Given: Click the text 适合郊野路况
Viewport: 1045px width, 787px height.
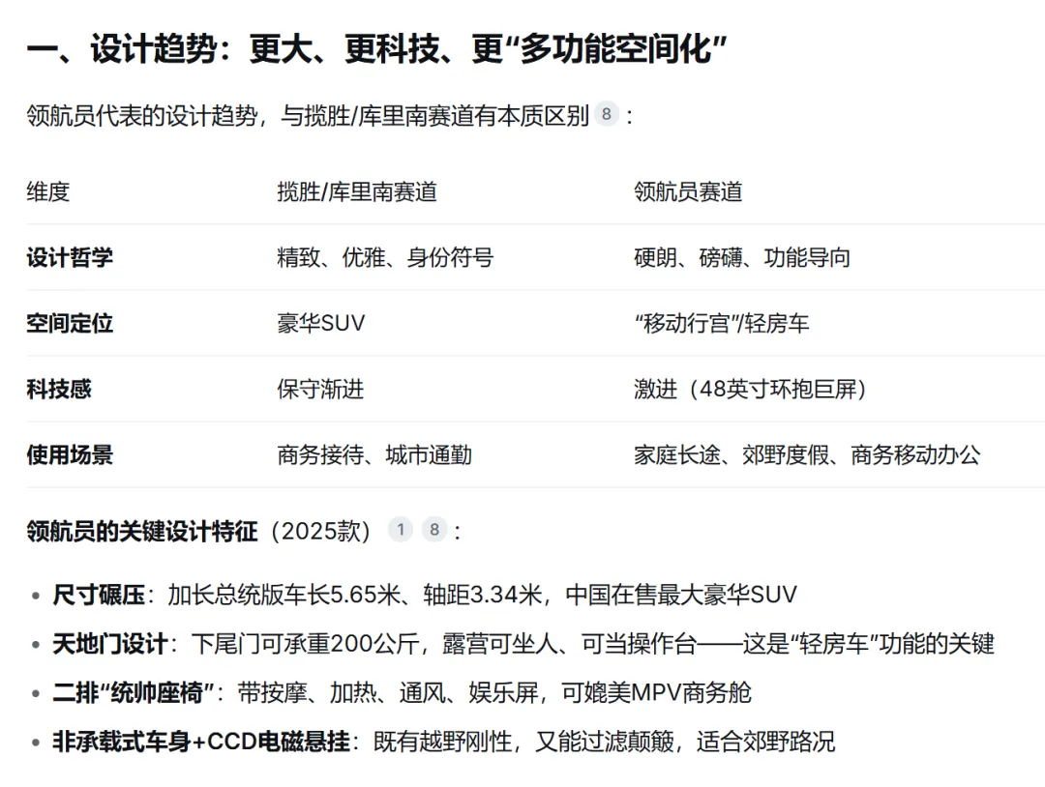Looking at the screenshot, I should [765, 741].
